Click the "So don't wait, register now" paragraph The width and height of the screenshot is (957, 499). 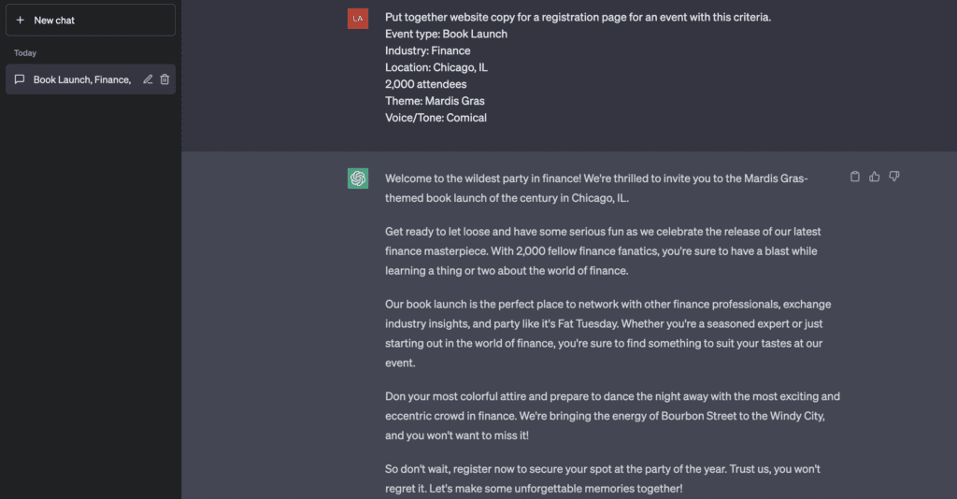click(603, 478)
